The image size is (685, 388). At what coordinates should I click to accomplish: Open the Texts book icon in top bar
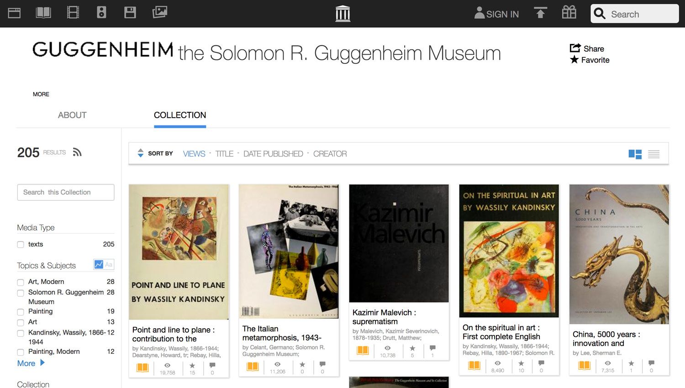coord(43,12)
